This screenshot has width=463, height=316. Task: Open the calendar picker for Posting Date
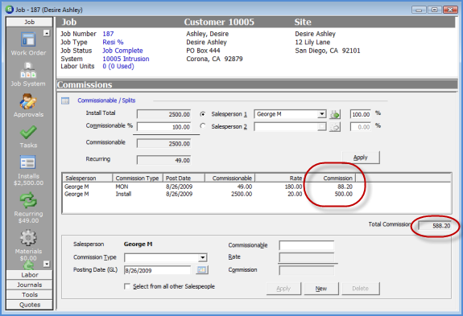(x=201, y=269)
